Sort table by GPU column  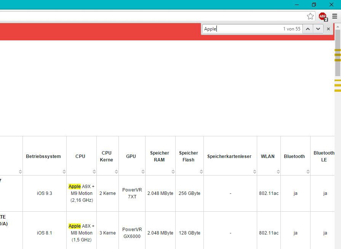coord(131,156)
